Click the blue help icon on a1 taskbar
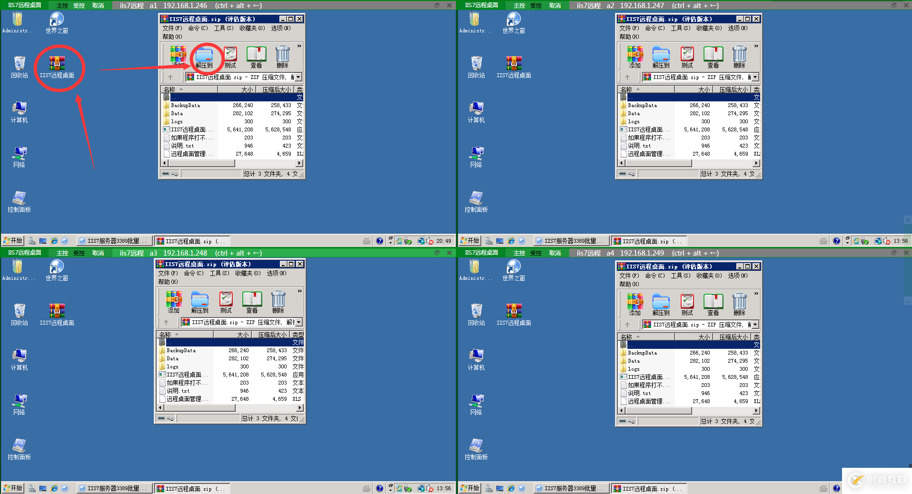The height and width of the screenshot is (494, 912). (x=379, y=241)
